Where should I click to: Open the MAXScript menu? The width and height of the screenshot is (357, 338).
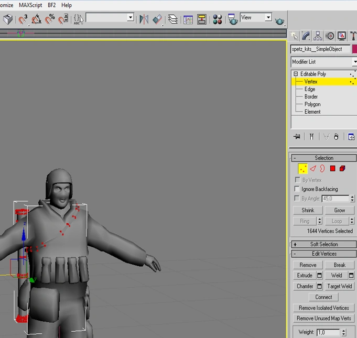pos(30,5)
